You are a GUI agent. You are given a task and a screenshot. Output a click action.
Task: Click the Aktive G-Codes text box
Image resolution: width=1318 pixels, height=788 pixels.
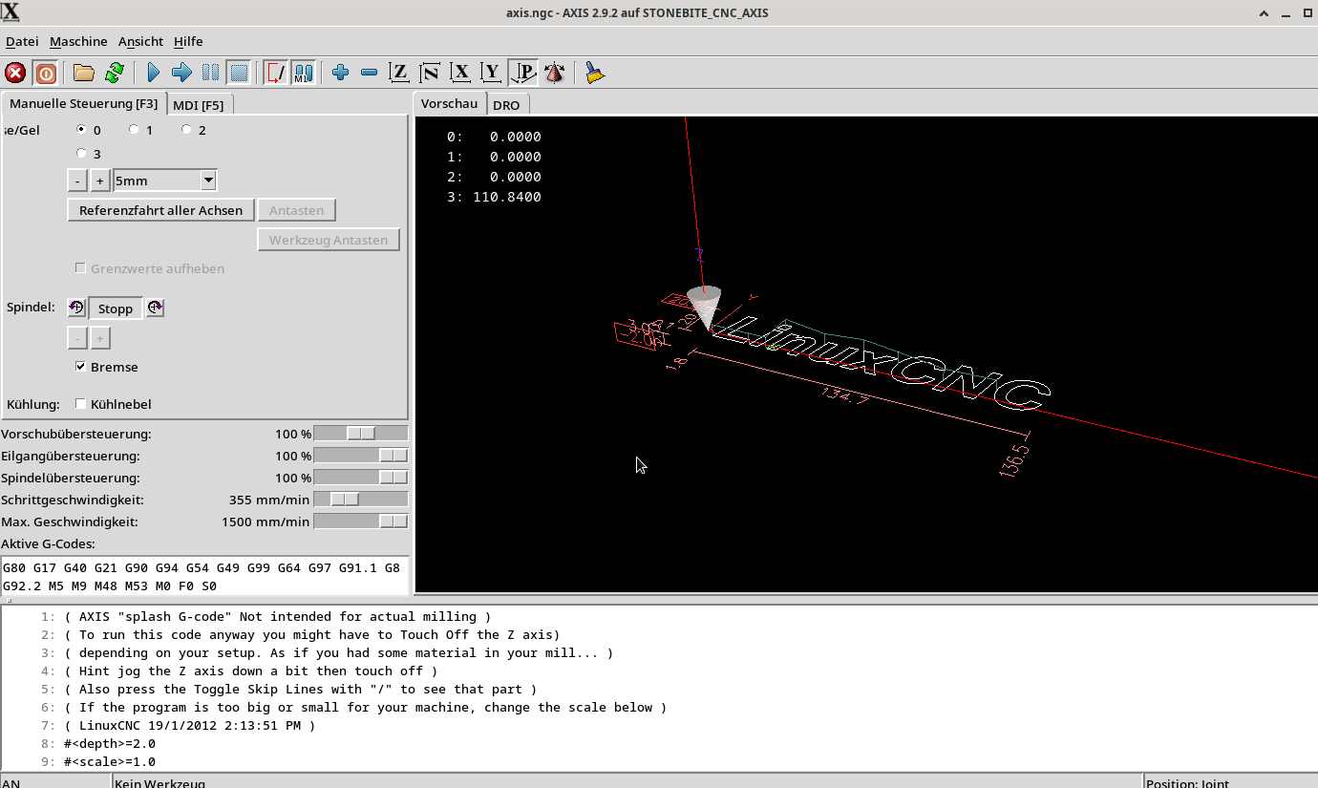204,576
